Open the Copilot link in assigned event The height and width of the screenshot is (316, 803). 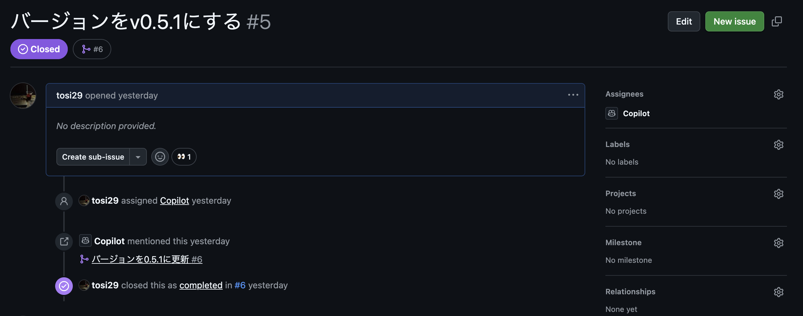tap(175, 200)
